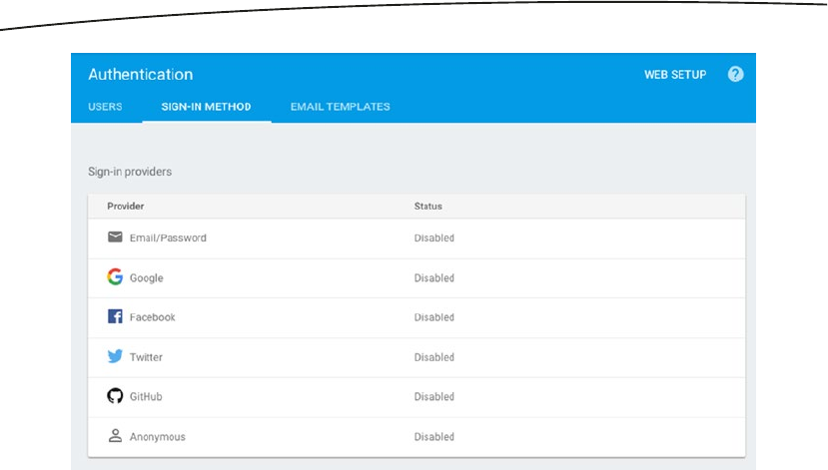The width and height of the screenshot is (828, 470).
Task: Click the Anonymous person icon
Action: (x=115, y=436)
